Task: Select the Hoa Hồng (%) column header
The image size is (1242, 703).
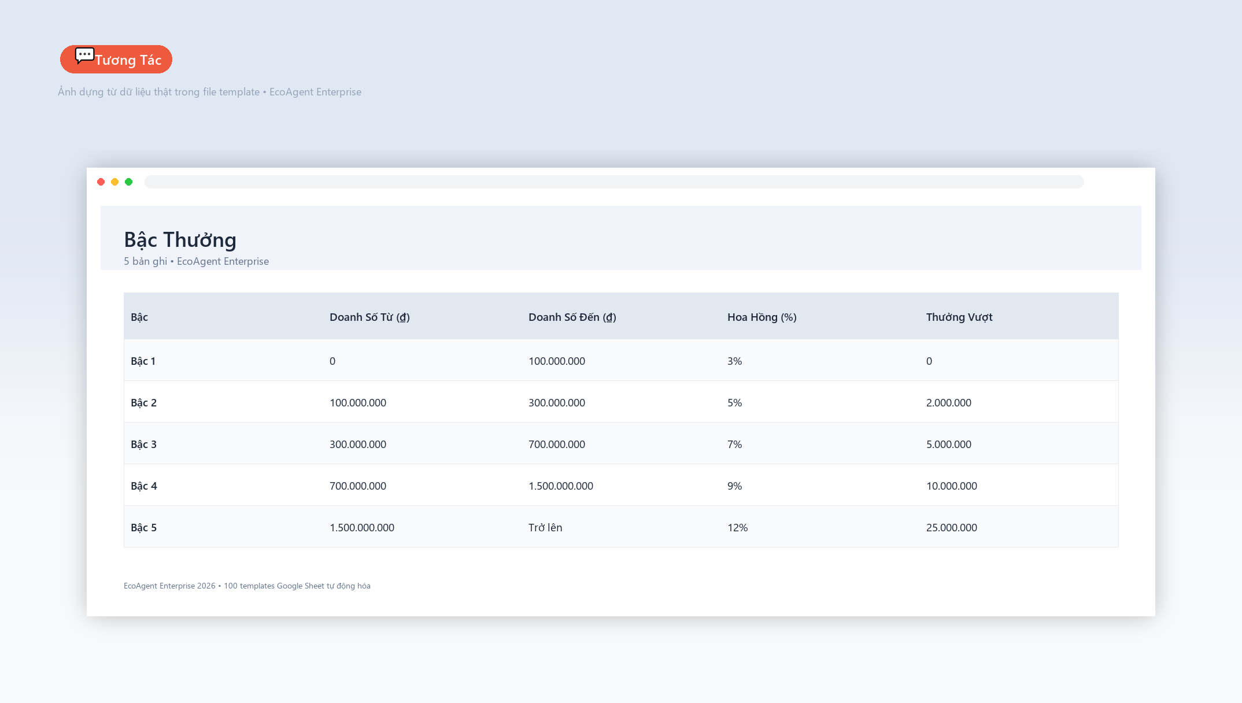Action: pyautogui.click(x=762, y=317)
